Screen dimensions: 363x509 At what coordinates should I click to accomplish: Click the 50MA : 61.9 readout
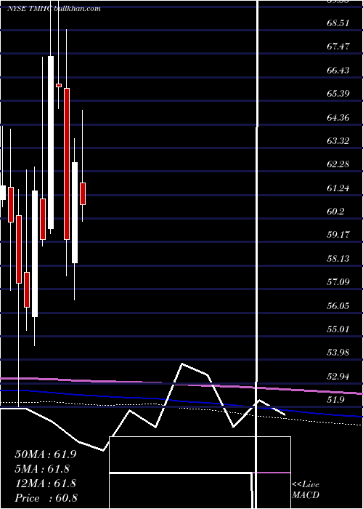(x=45, y=454)
